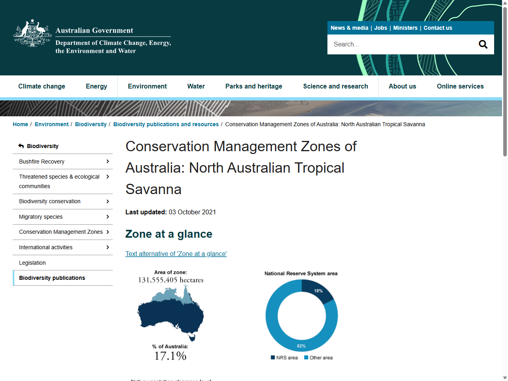This screenshot has height=381, width=508.
Task: Select Science and research in navigation
Action: tap(335, 86)
